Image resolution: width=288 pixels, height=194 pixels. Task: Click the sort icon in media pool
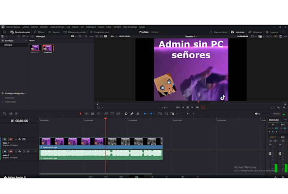86,36
